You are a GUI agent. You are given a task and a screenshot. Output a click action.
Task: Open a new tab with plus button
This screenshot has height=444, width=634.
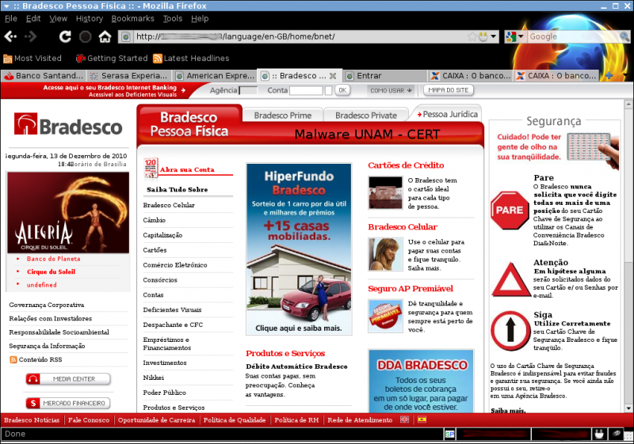tap(609, 75)
